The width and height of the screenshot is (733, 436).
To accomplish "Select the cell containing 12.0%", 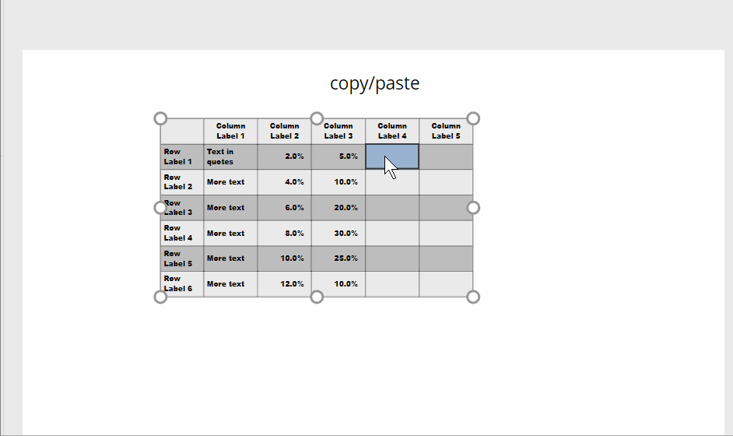I will click(284, 284).
